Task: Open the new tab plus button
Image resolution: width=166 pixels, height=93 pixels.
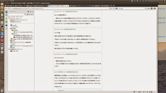Action: click(x=114, y=6)
